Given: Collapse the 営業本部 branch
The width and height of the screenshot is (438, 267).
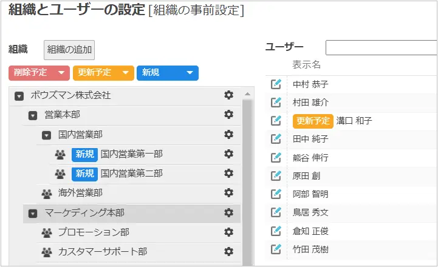Looking at the screenshot, I should pos(33,115).
